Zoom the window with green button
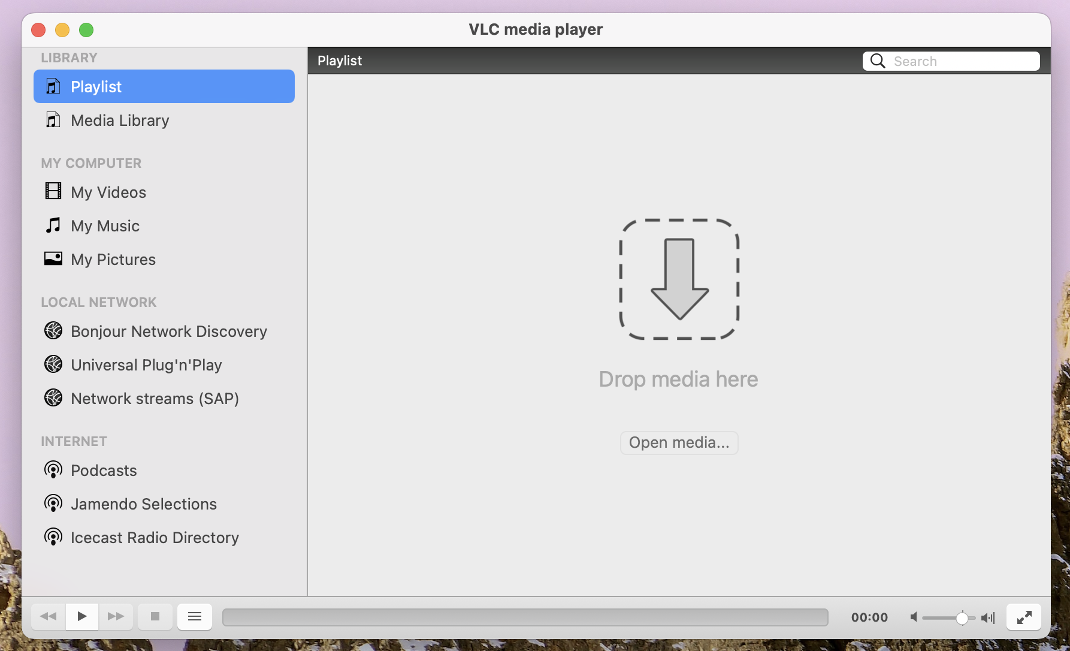Viewport: 1070px width, 651px height. coord(86,29)
